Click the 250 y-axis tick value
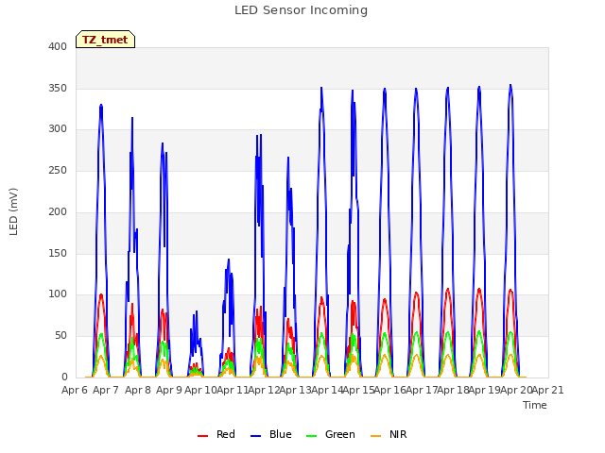The image size is (605, 453). [58, 170]
